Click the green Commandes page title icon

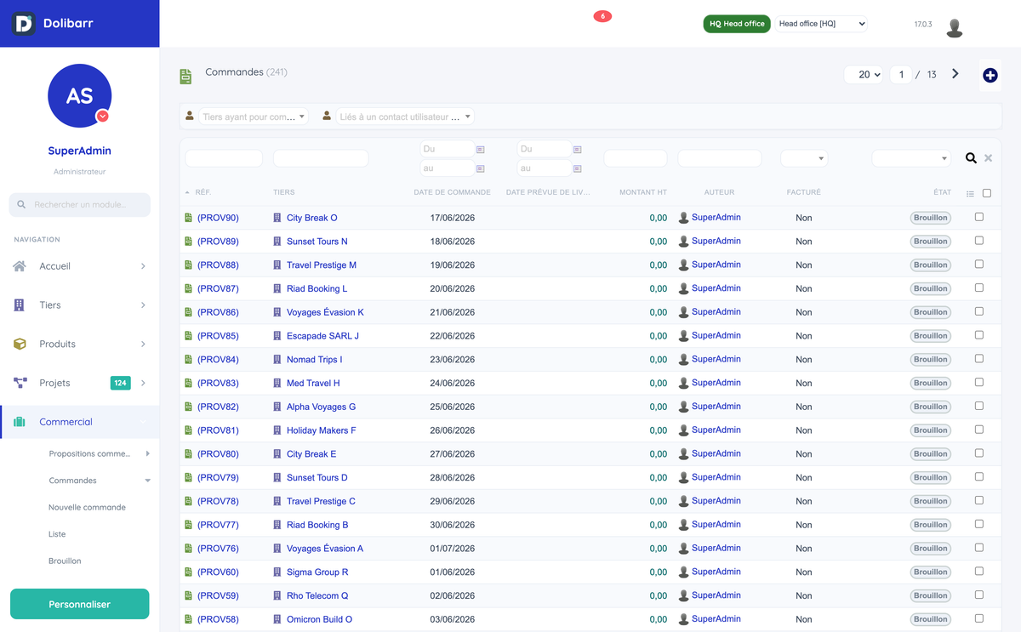[x=185, y=77]
